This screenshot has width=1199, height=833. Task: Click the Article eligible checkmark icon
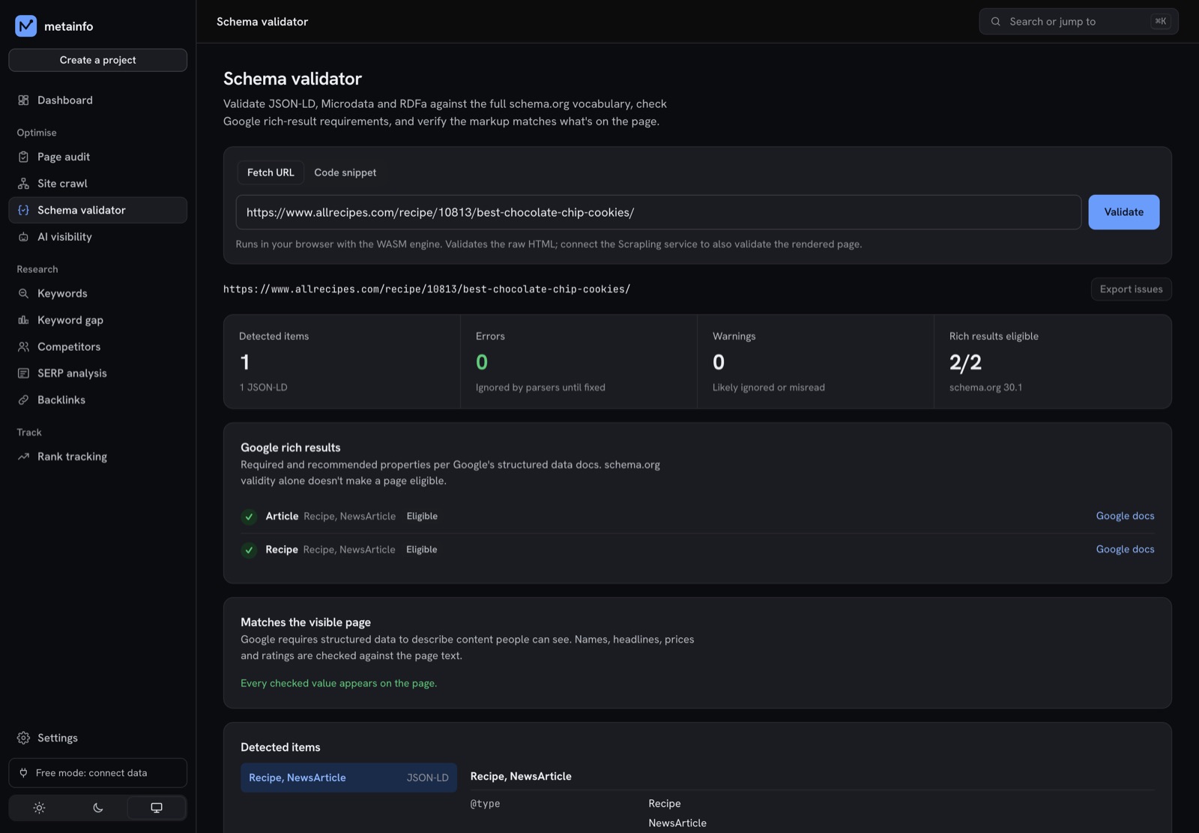tap(249, 517)
